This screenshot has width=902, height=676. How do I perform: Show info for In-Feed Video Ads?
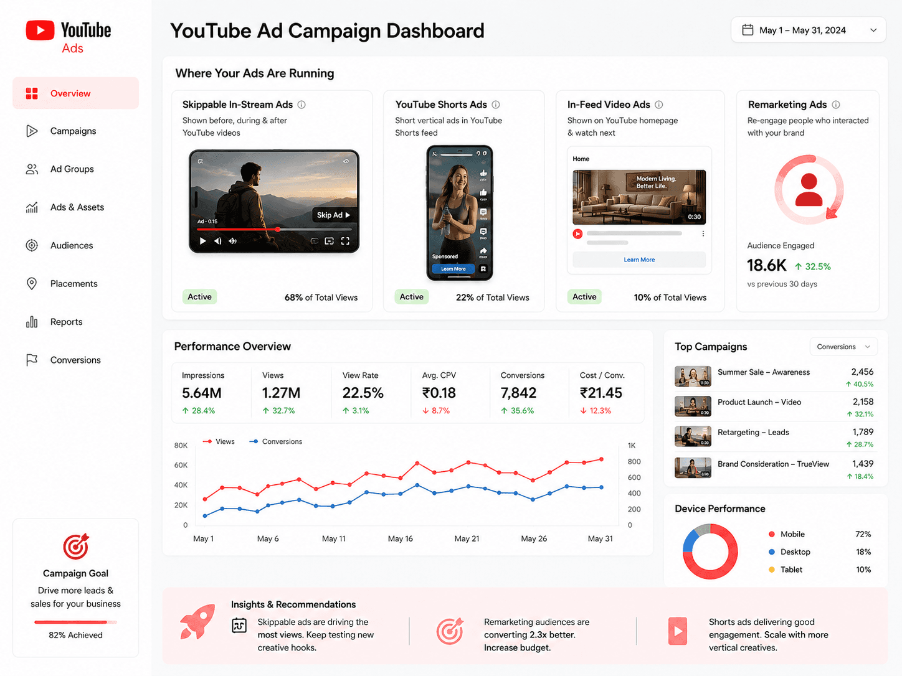tap(659, 105)
